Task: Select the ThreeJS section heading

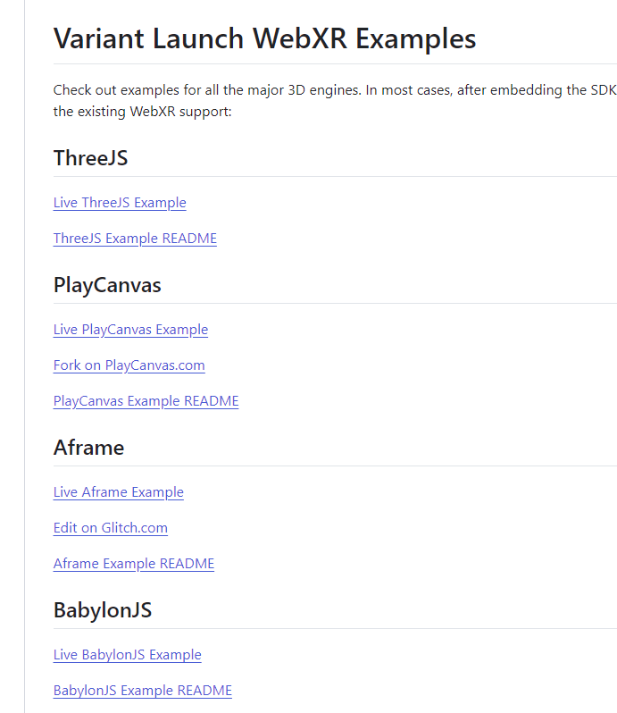Action: coord(90,158)
